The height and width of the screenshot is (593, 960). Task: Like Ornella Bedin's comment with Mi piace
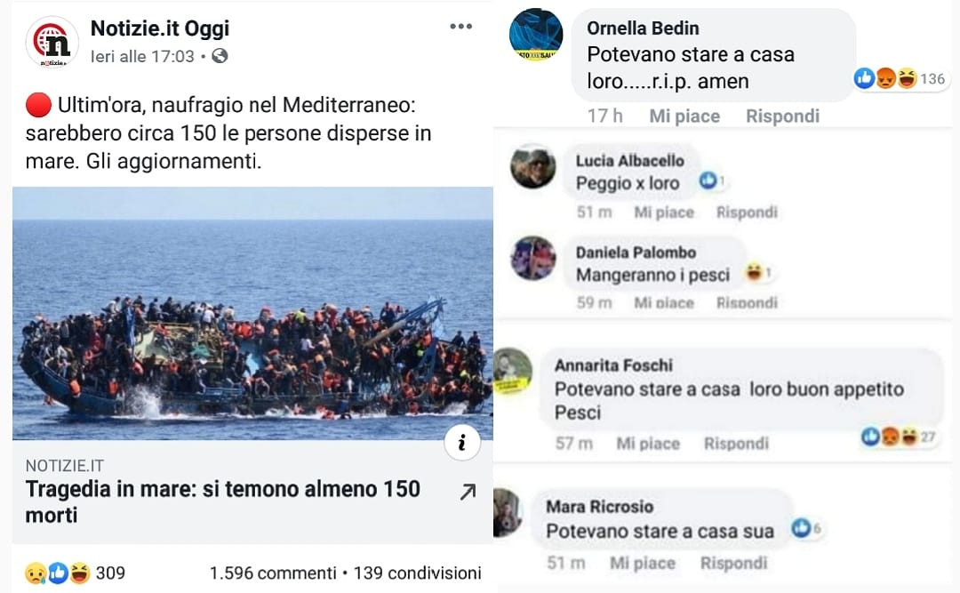click(x=684, y=116)
